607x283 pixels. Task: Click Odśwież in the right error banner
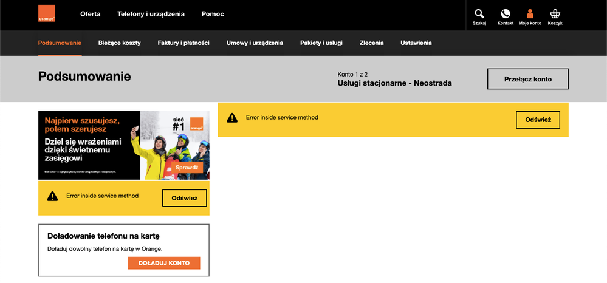click(x=538, y=120)
